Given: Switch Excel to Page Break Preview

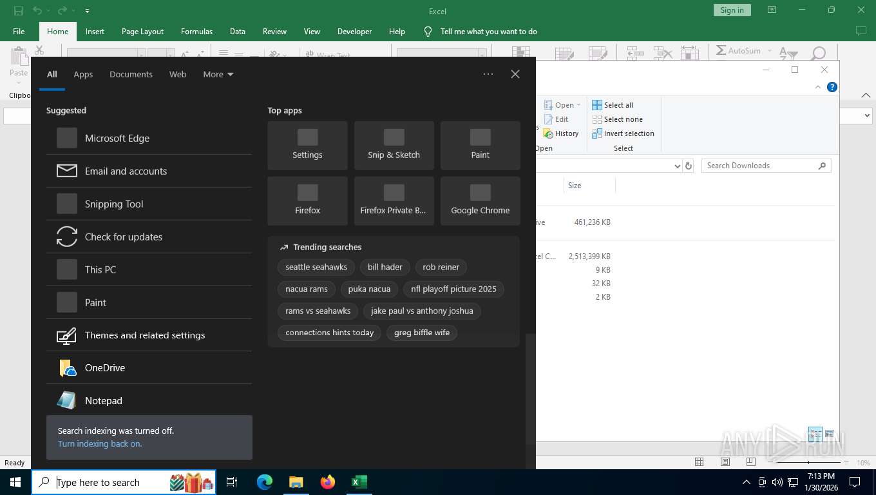Looking at the screenshot, I should pos(751,462).
